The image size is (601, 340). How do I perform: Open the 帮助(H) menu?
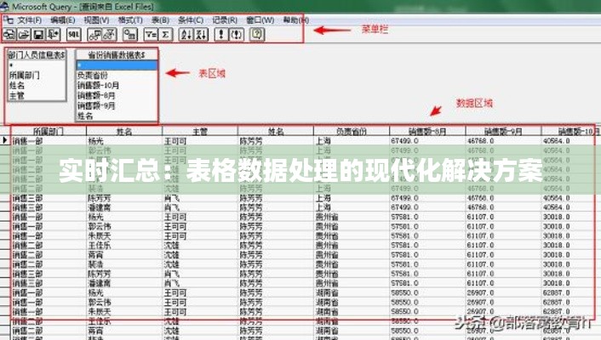(x=296, y=20)
